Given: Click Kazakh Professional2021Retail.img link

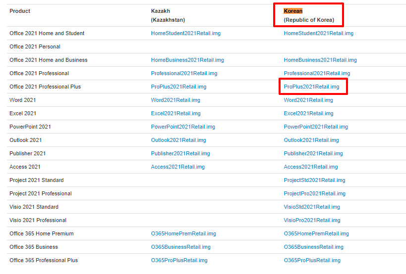Looking at the screenshot, I should click(x=184, y=73).
